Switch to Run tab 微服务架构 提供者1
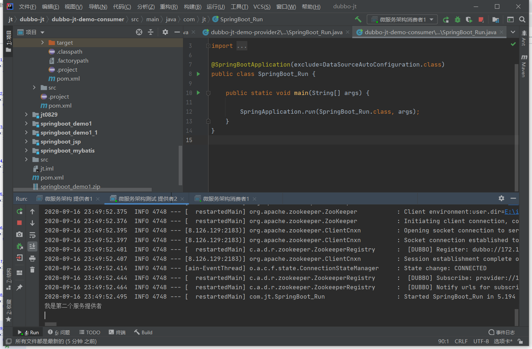The height and width of the screenshot is (349, 532). point(68,199)
